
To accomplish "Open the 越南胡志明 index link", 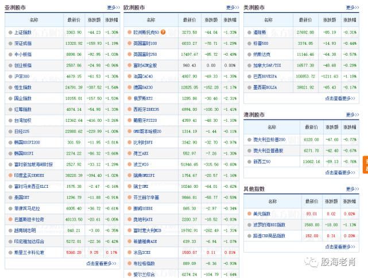I will [x=25, y=230].
